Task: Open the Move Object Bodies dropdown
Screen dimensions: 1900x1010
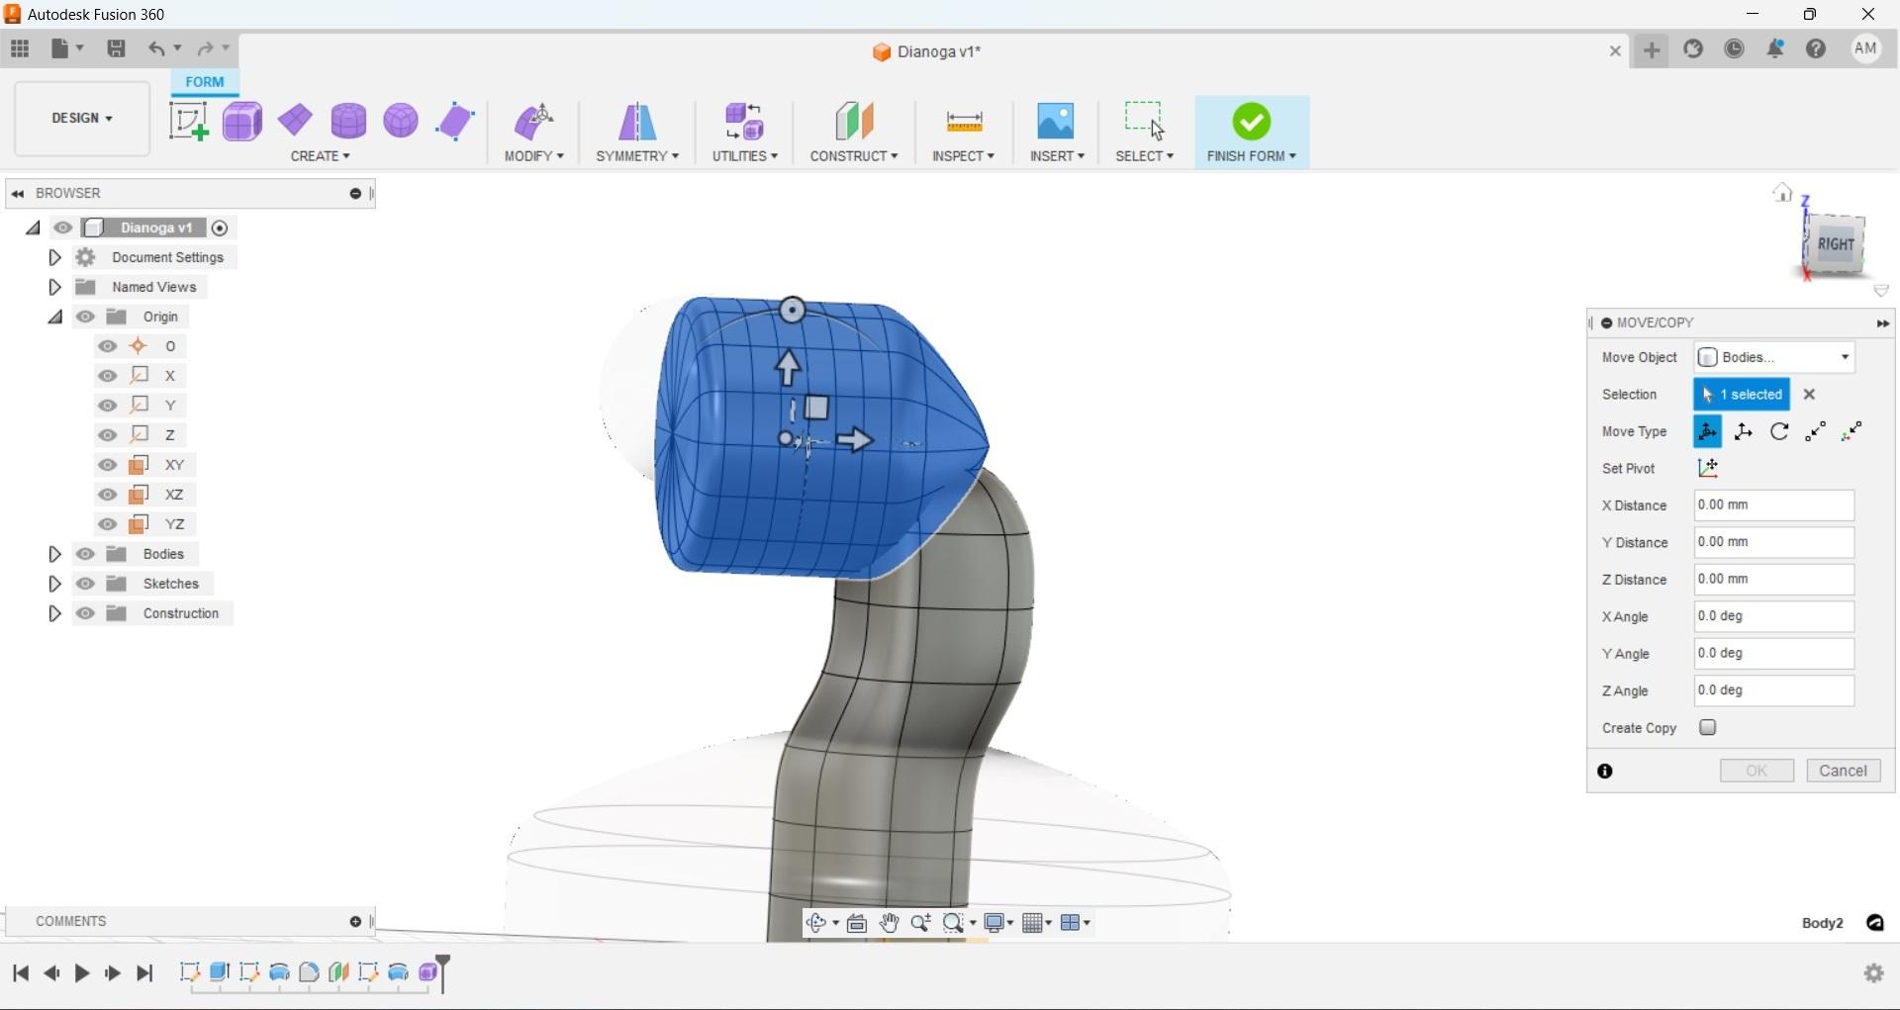Action: pyautogui.click(x=1773, y=357)
